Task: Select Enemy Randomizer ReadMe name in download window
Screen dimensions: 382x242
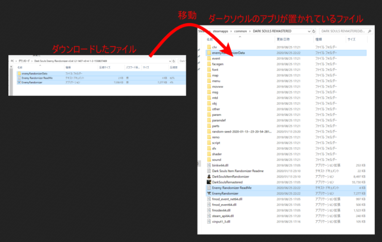Action: 37,78
